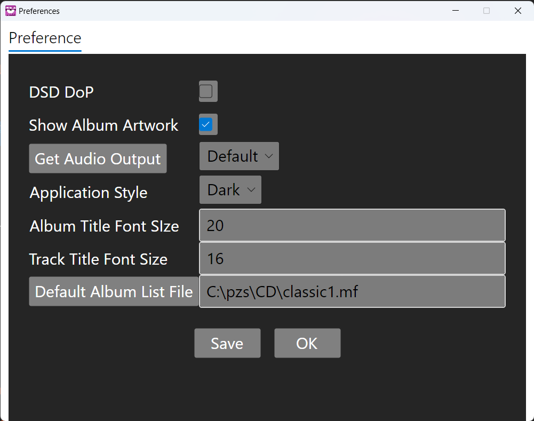Click the OK button

click(307, 343)
